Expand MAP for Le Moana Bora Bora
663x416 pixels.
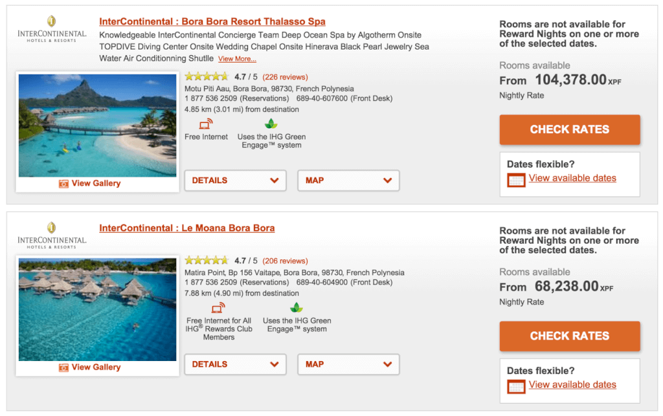tap(348, 364)
